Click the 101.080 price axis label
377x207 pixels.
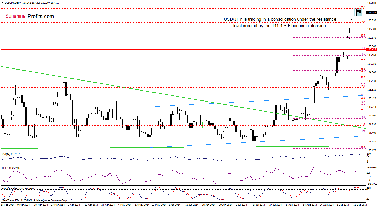point(371,141)
